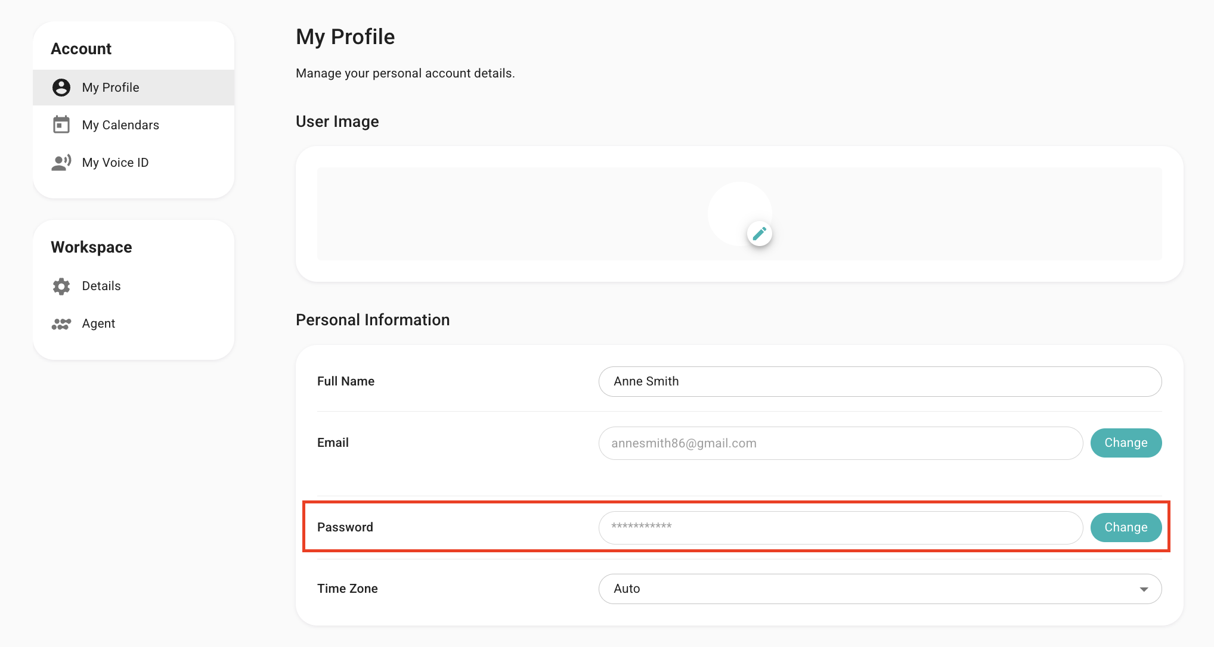This screenshot has width=1214, height=647.
Task: Edit user image with pencil icon
Action: pyautogui.click(x=760, y=234)
